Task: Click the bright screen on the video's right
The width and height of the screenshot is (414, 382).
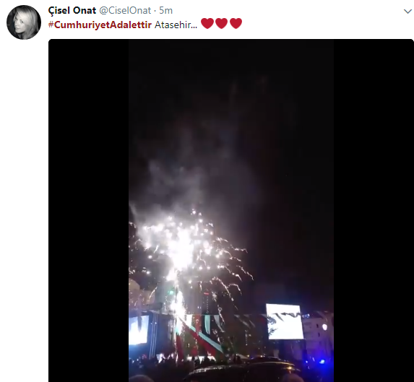Action: click(x=285, y=321)
